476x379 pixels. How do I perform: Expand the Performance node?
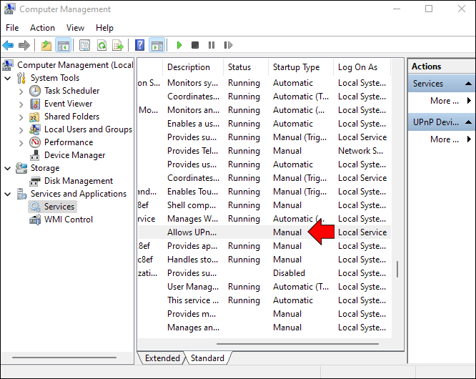click(21, 143)
